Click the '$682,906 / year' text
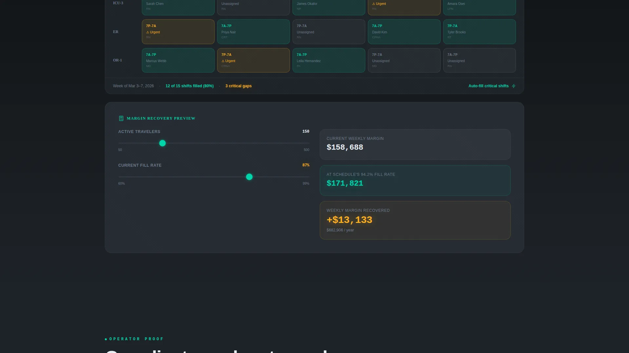 pos(340,230)
